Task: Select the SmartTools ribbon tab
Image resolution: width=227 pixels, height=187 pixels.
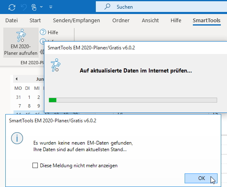Action: coord(206,21)
